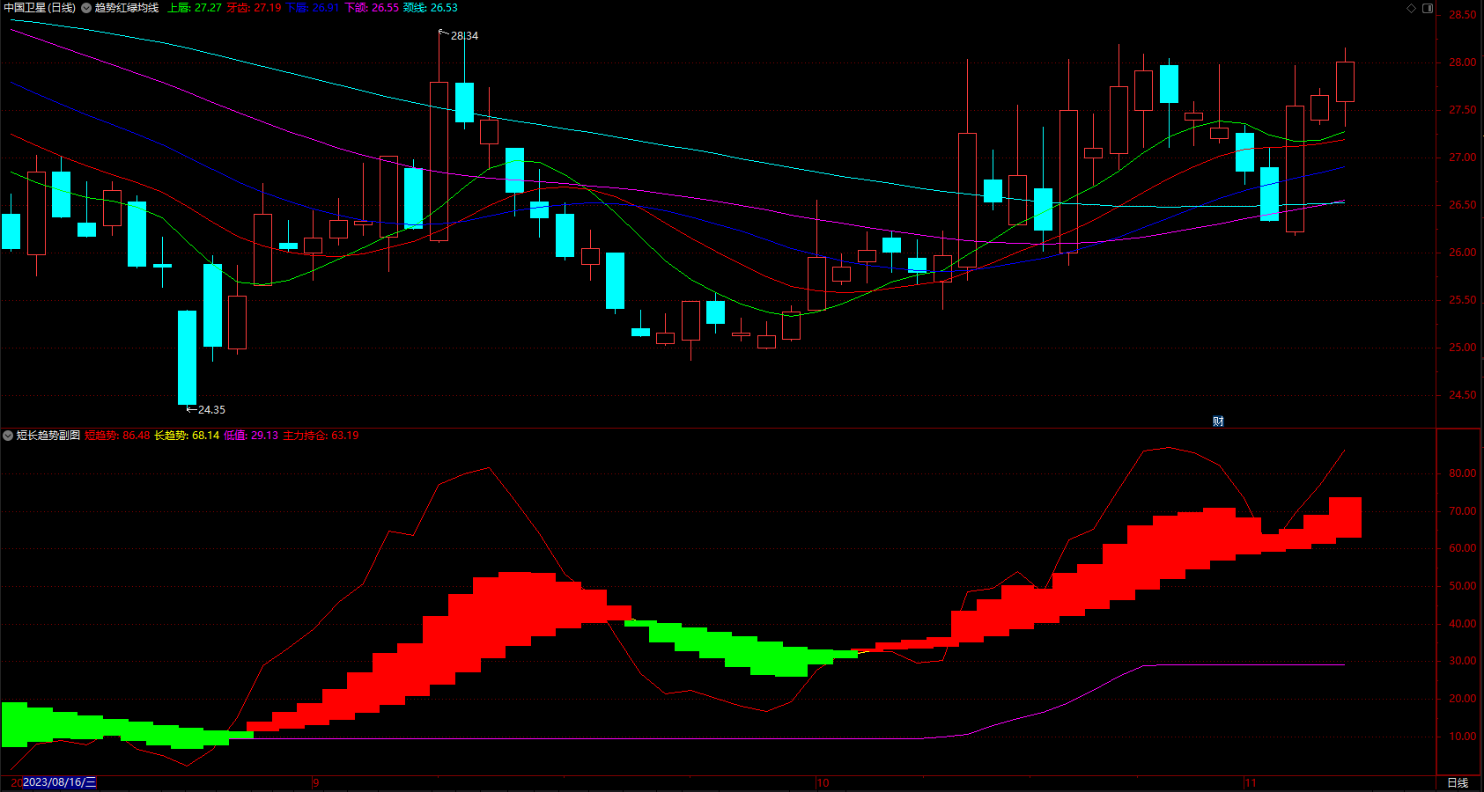Select the 牙齿: 27.19 indicator value
Screen dimensions: 1484x792
tap(254, 8)
